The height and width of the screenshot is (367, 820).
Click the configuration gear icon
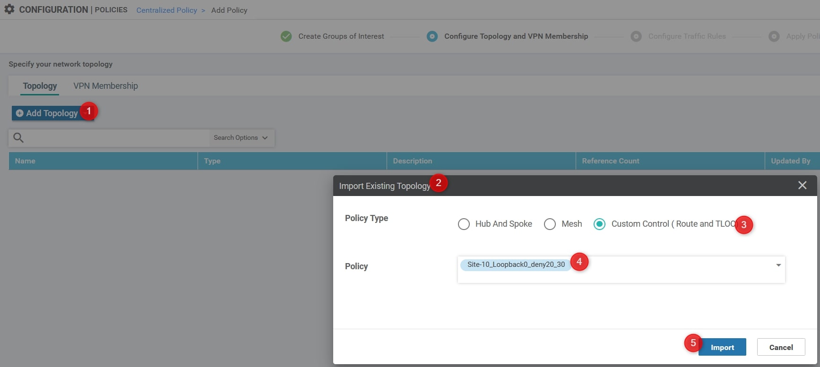(9, 9)
